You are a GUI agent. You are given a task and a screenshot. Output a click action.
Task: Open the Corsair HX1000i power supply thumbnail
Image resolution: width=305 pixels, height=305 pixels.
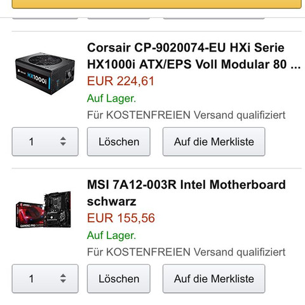(x=45, y=73)
